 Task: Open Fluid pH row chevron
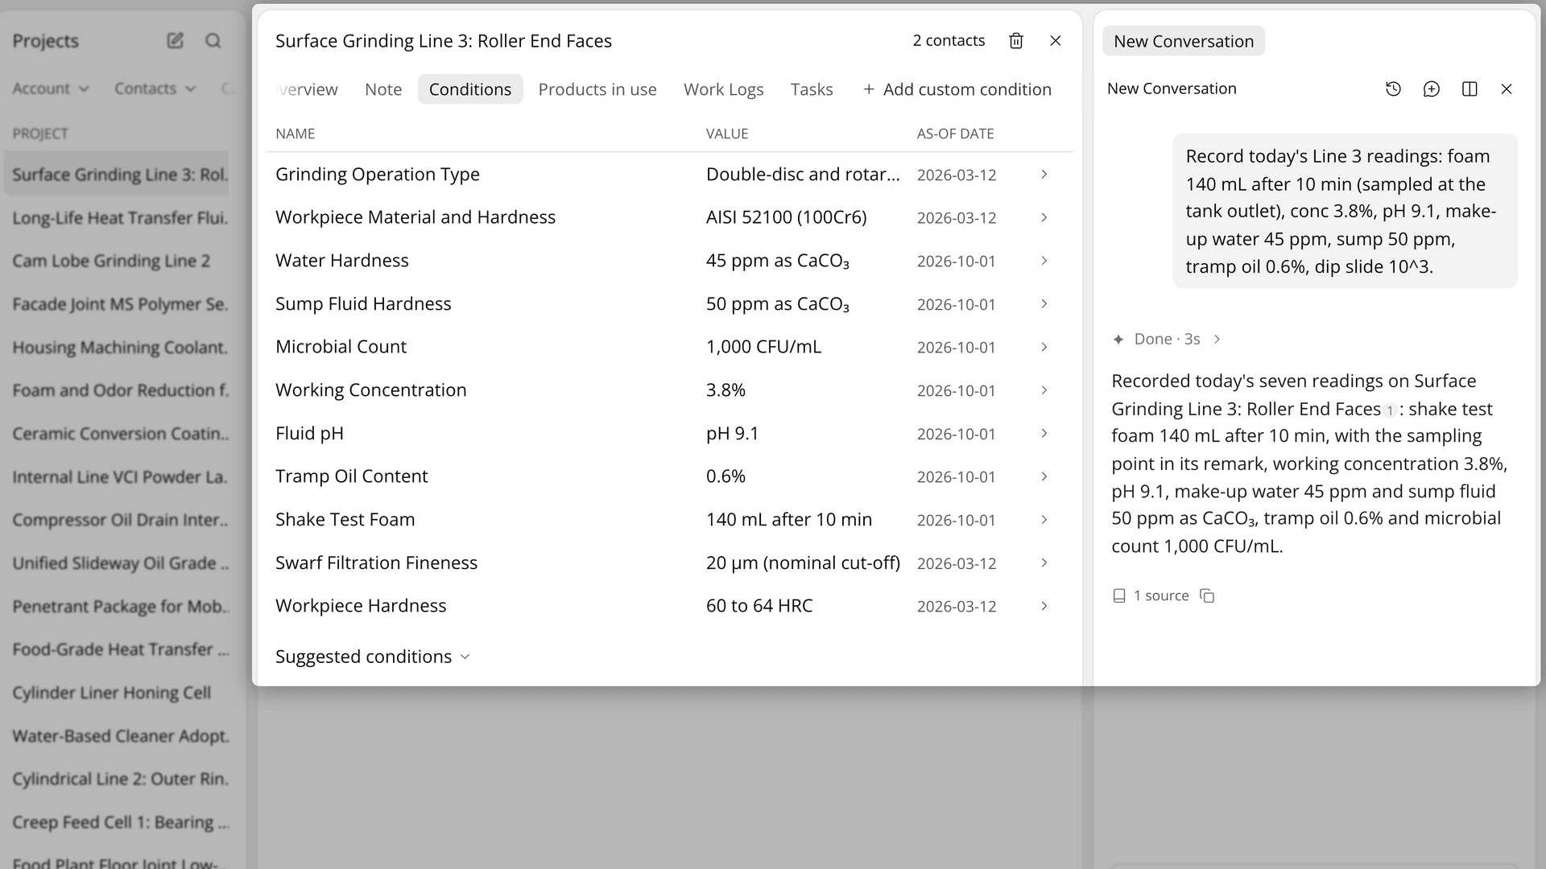[x=1044, y=434]
